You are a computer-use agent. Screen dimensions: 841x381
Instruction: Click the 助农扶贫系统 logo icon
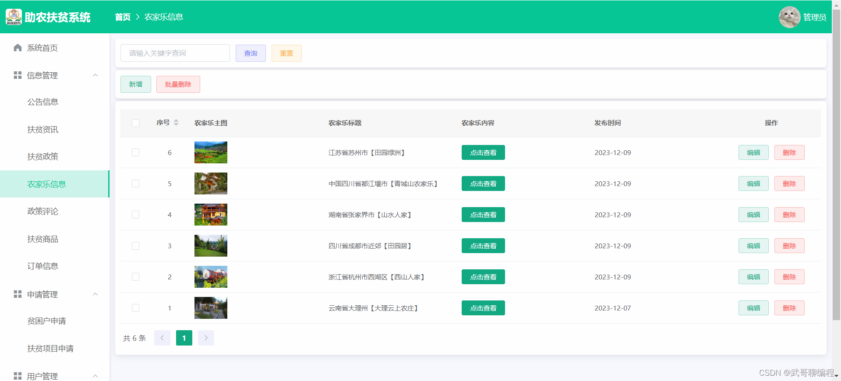point(14,17)
